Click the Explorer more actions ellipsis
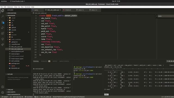174x98 pixels. tap(28, 10)
